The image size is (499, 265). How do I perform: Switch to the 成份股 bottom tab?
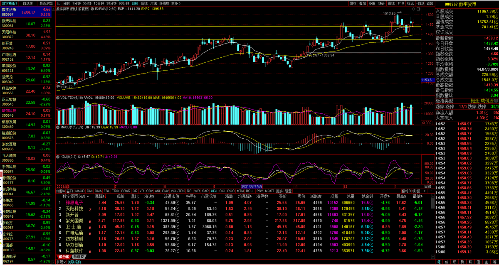(64, 257)
